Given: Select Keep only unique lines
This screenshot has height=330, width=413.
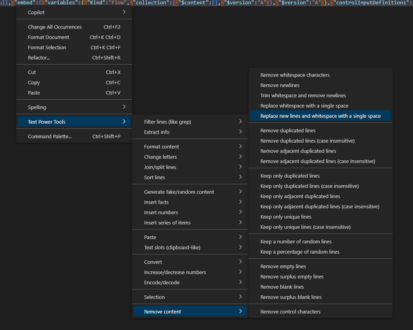Looking at the screenshot, I should 286,217.
